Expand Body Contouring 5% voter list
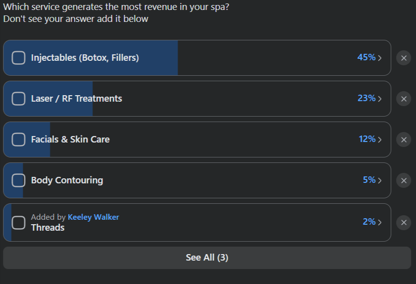Viewport: 416px width, 284px height. click(380, 180)
